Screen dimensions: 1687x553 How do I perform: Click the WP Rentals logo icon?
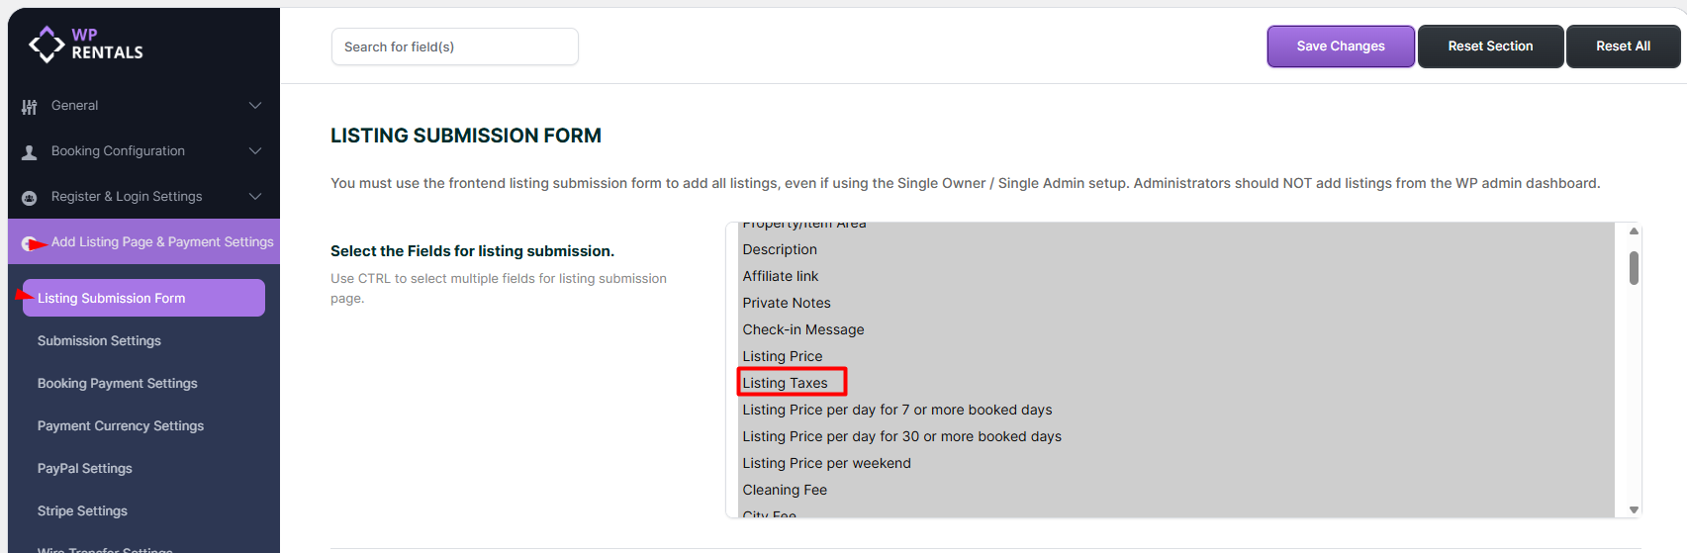pos(47,45)
